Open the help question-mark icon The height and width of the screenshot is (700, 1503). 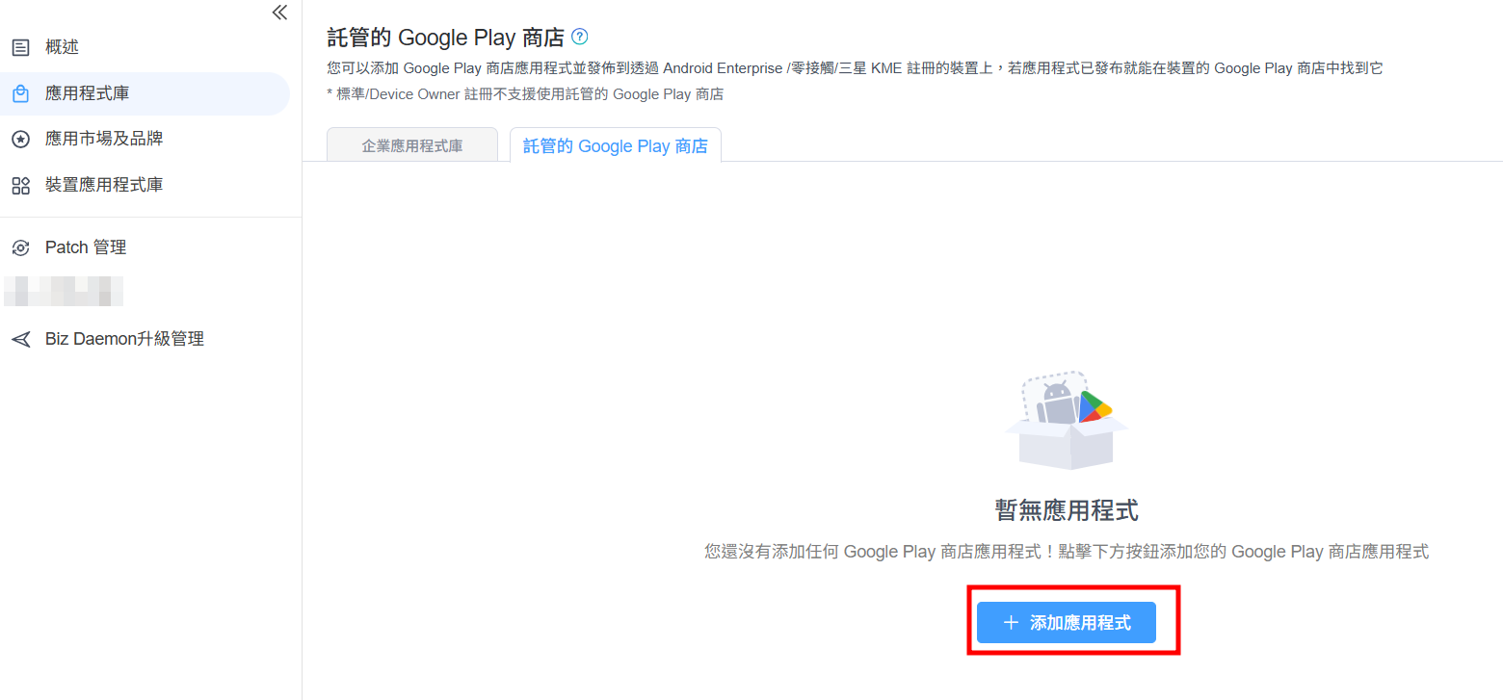(579, 37)
